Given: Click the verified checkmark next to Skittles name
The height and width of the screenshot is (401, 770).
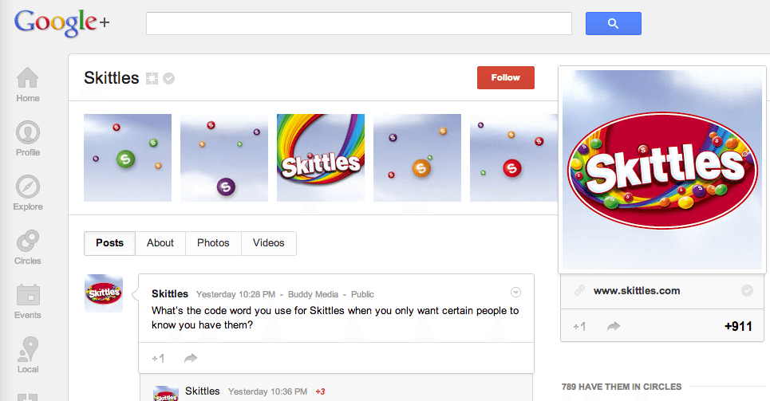Looking at the screenshot, I should pyautogui.click(x=169, y=79).
